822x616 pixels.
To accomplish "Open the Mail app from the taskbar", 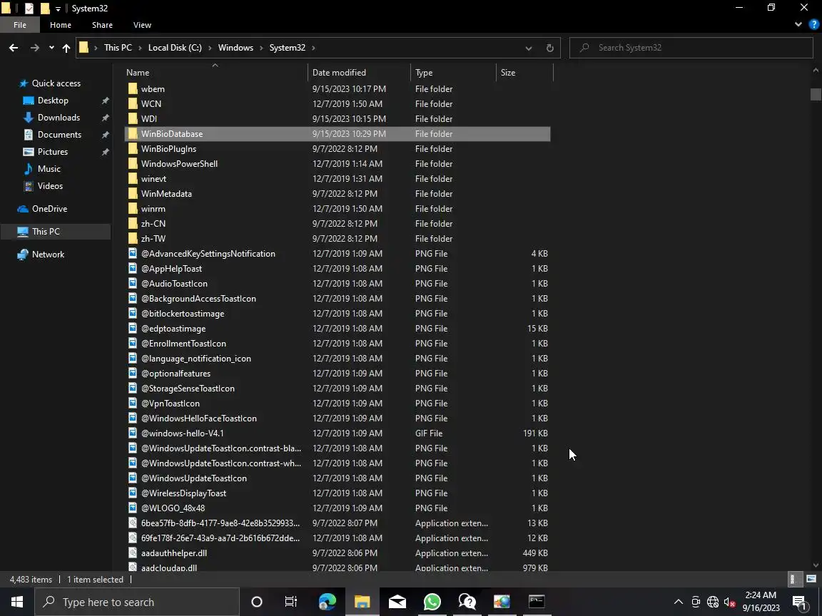I will (397, 602).
